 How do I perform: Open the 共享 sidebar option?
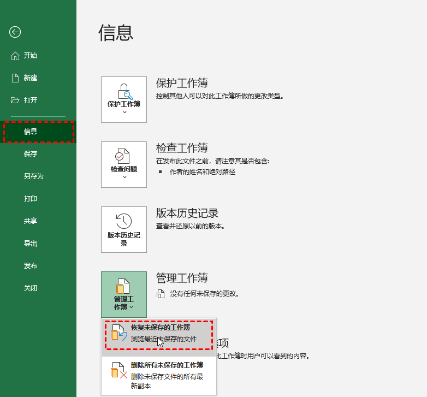point(31,221)
